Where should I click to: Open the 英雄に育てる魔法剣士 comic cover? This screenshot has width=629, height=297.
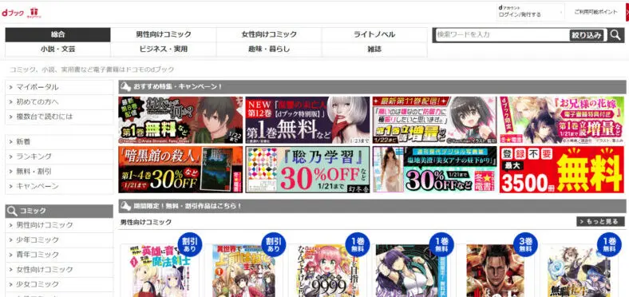click(x=160, y=271)
